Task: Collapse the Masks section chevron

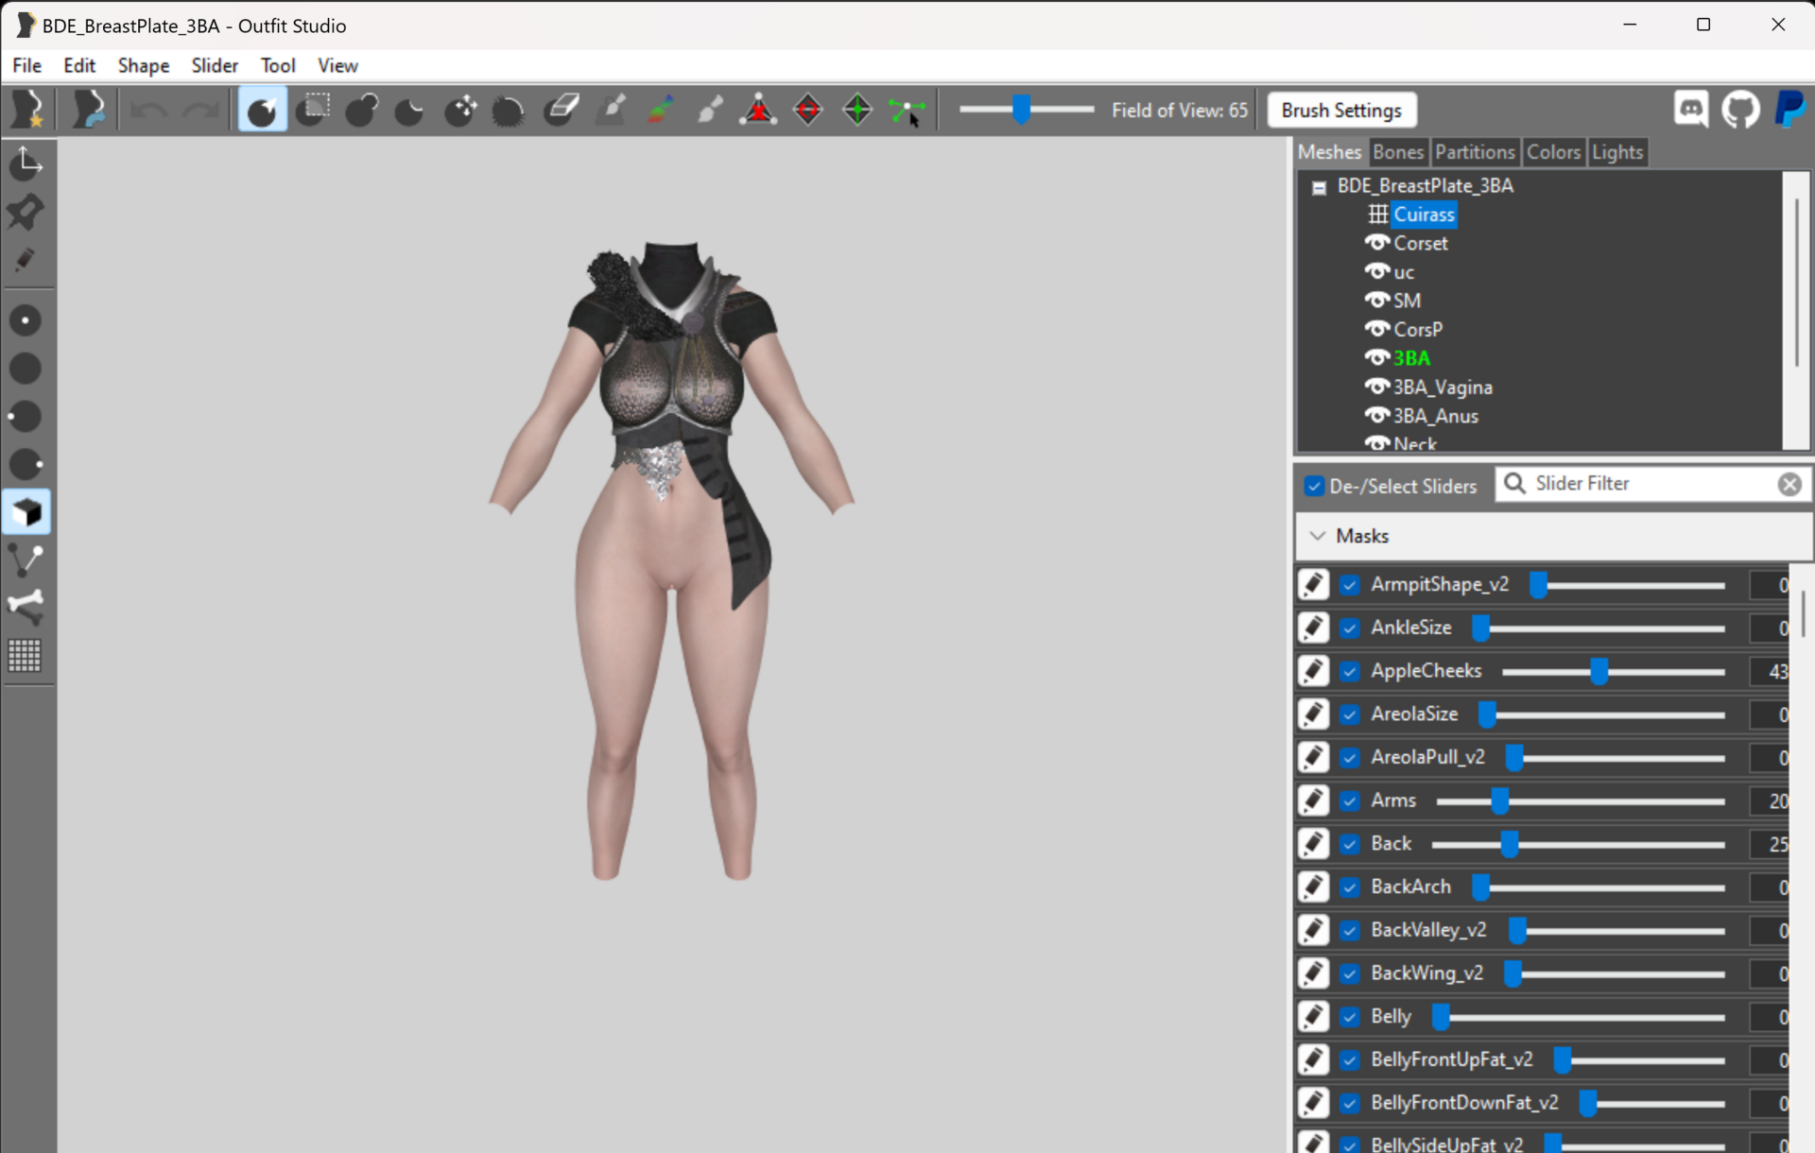Action: tap(1317, 536)
